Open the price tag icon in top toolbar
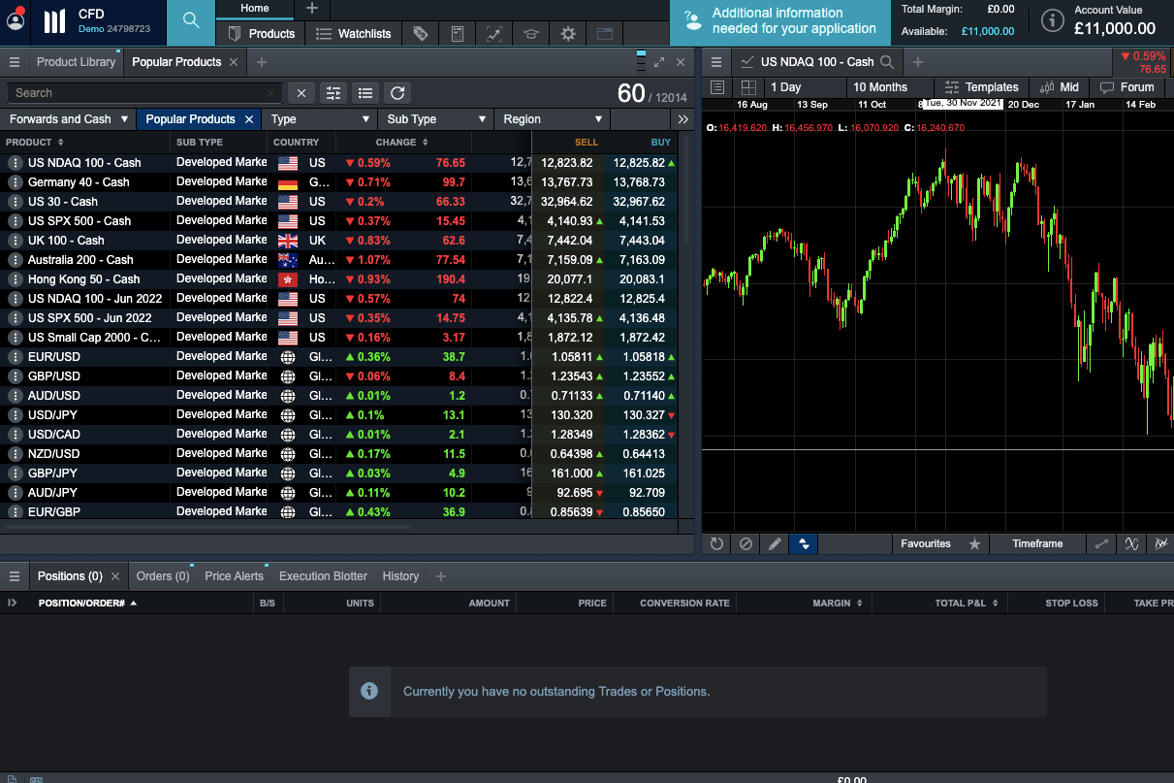Screen dimensions: 1174x783 point(420,33)
